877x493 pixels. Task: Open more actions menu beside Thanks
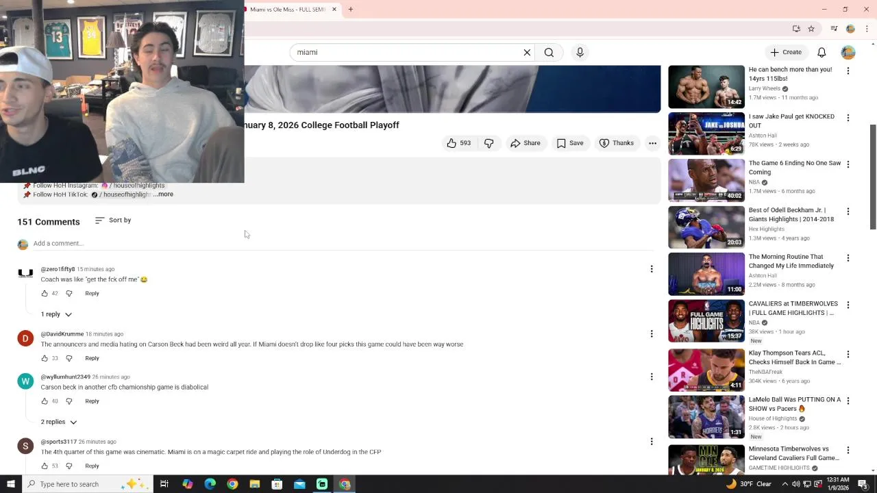point(652,143)
